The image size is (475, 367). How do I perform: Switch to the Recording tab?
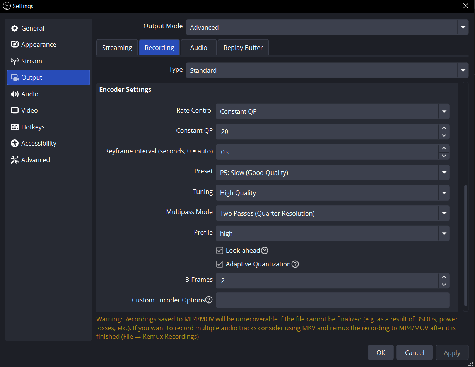159,48
